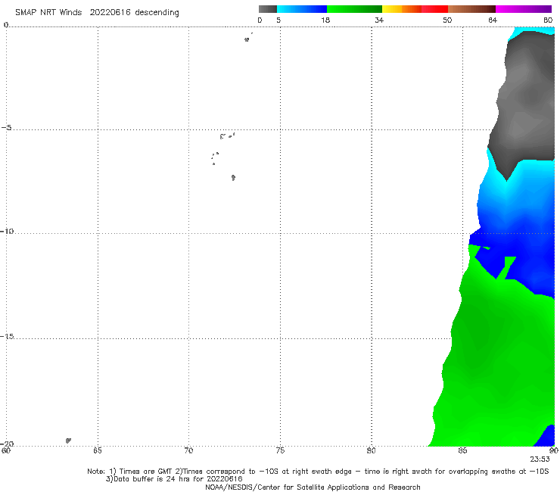Click the small blue patch at bottom-right map corner
The image size is (560, 492).
coord(546,438)
